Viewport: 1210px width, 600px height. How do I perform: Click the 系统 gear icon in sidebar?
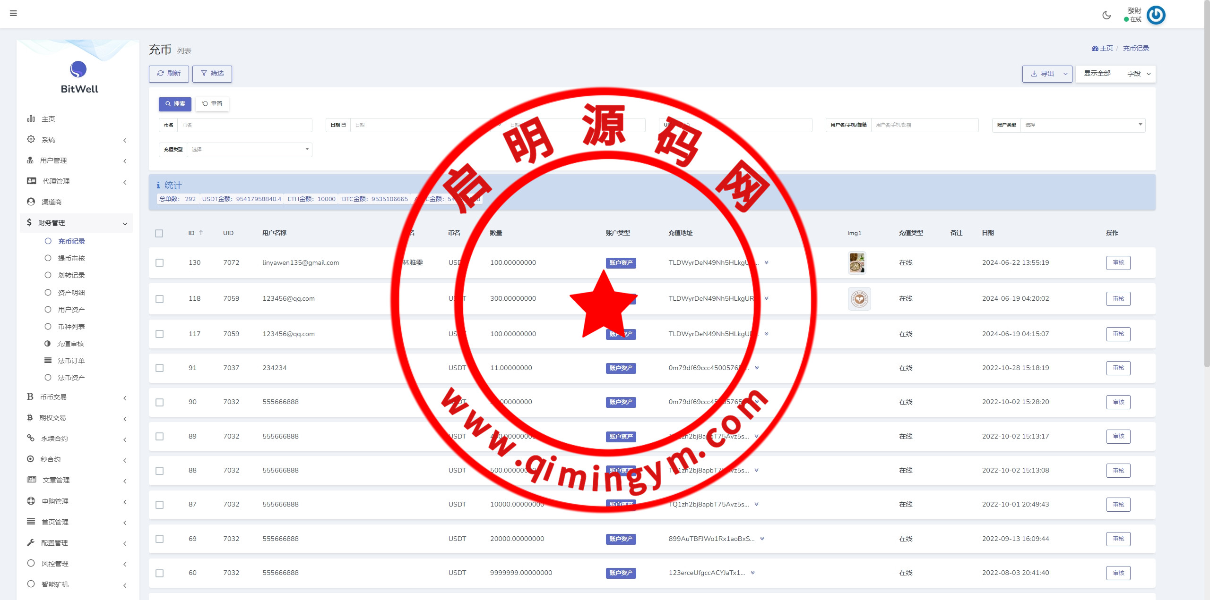tap(31, 139)
